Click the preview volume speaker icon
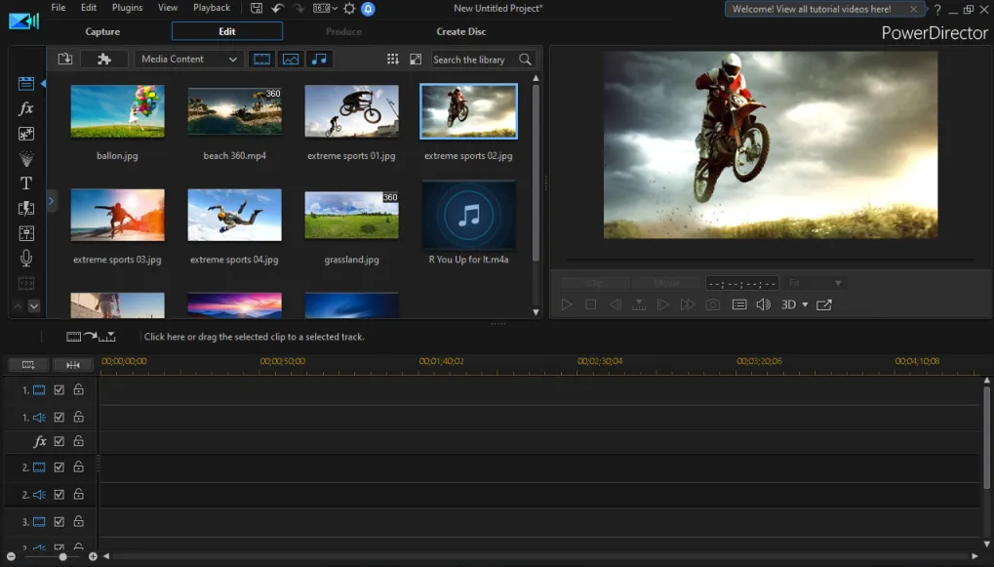Image resolution: width=994 pixels, height=567 pixels. (763, 304)
